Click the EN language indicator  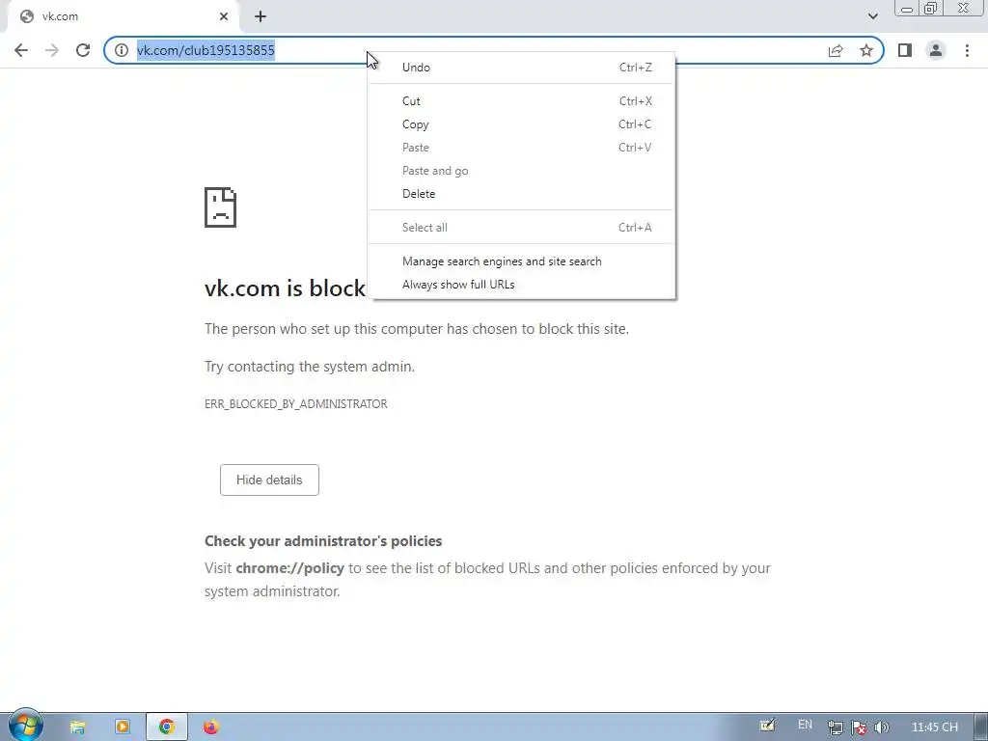pyautogui.click(x=805, y=725)
